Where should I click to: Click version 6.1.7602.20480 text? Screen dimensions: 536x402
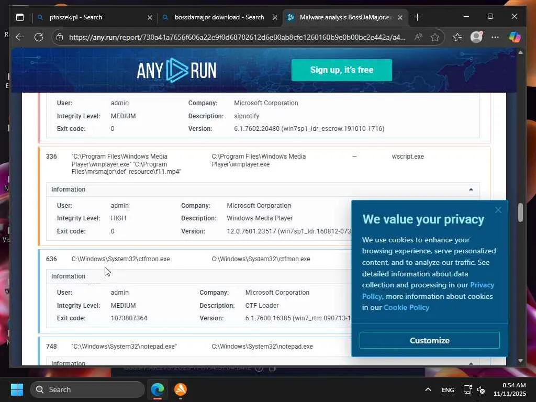point(309,129)
